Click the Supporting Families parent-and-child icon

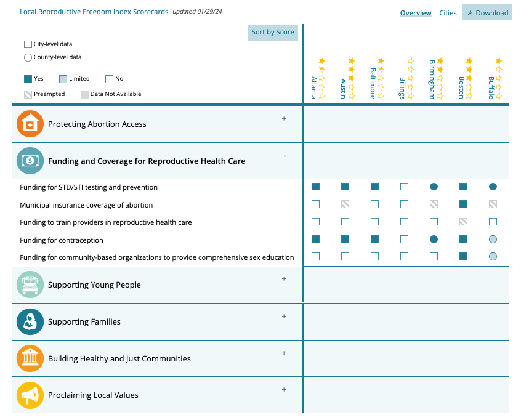[x=30, y=321]
